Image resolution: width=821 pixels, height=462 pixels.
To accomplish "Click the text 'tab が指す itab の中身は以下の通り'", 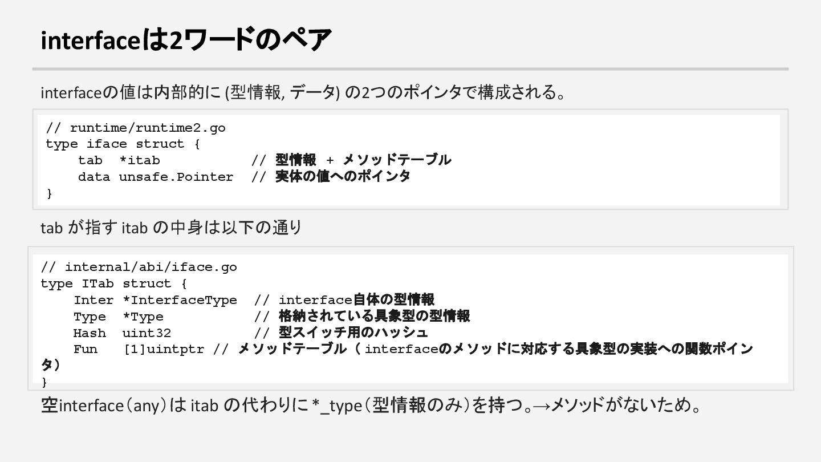I will coord(171,228).
